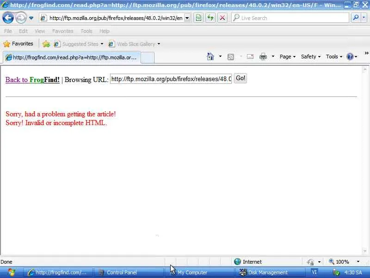Click the Favorites star button
370x278 pixels.
pyautogui.click(x=18, y=44)
